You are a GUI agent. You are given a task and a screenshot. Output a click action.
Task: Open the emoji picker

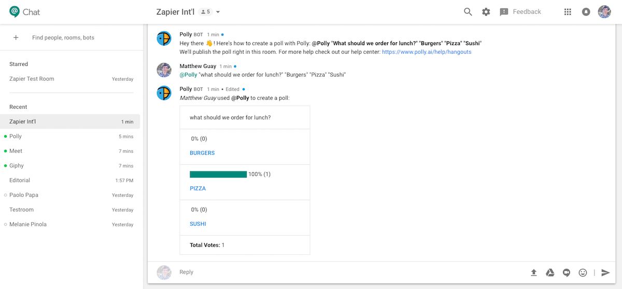pos(583,272)
